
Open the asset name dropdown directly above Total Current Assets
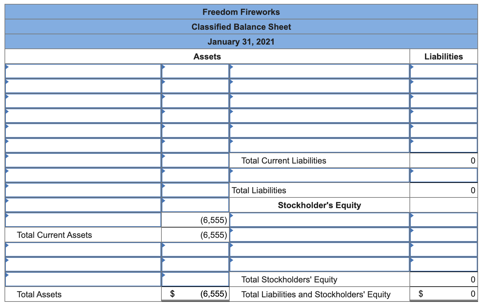tap(83, 220)
